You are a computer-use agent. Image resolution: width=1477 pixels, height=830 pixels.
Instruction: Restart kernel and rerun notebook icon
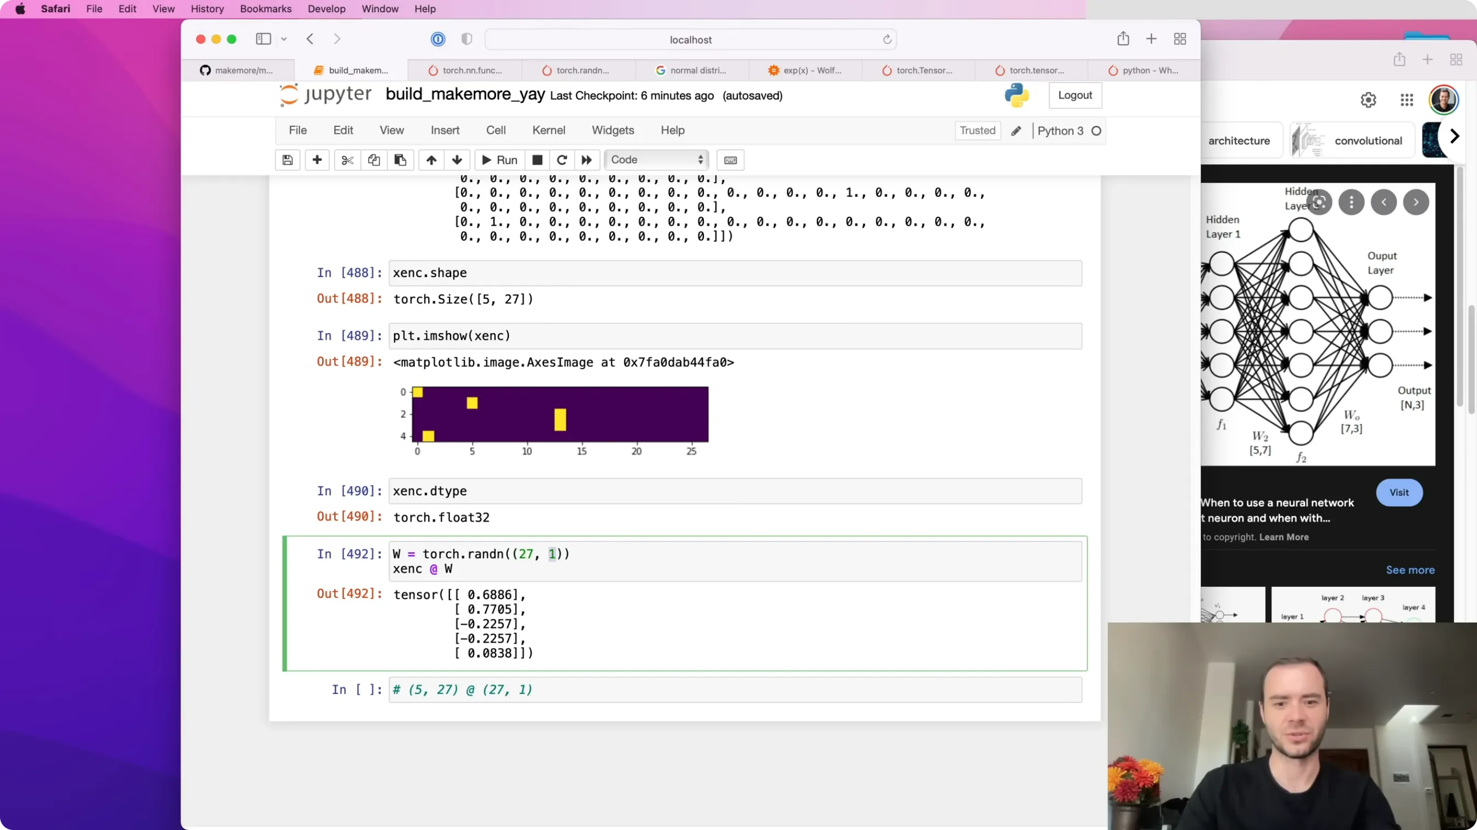[x=586, y=160]
